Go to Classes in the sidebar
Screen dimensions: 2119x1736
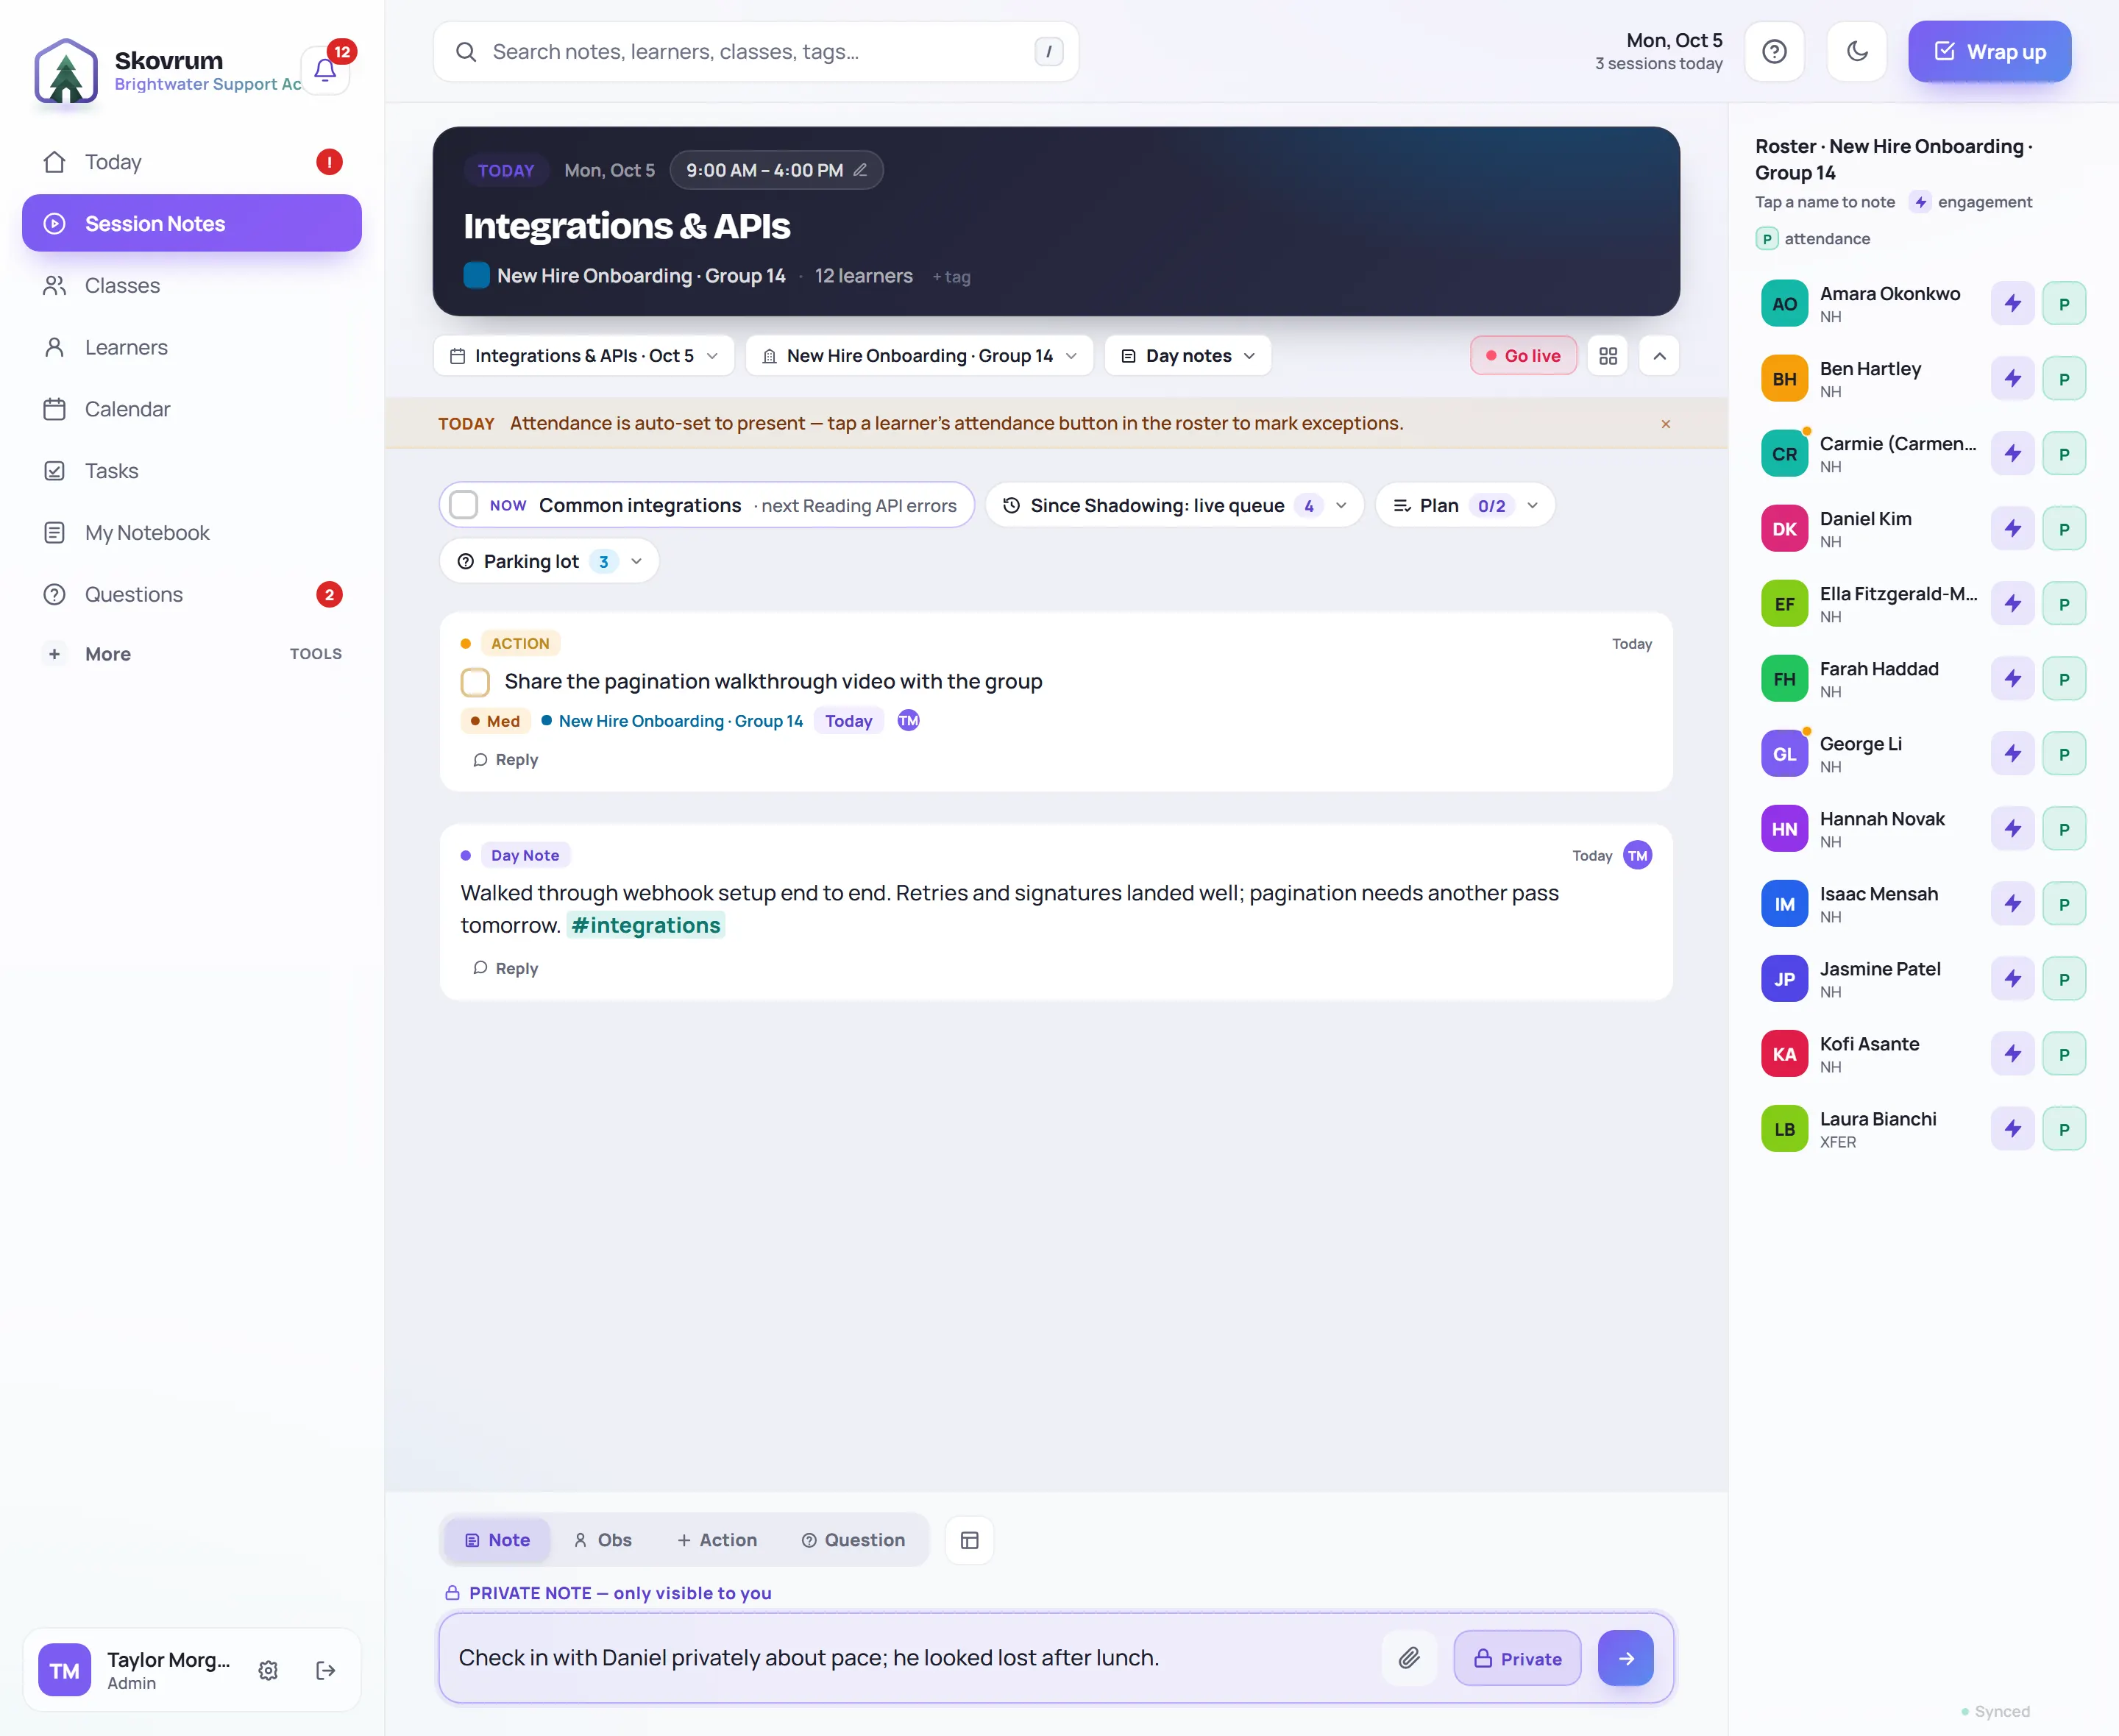191,286
